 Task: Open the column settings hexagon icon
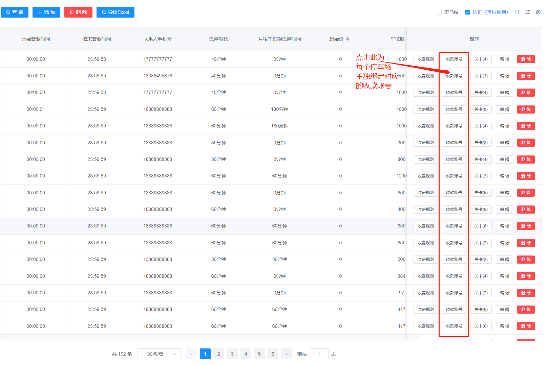(x=538, y=12)
